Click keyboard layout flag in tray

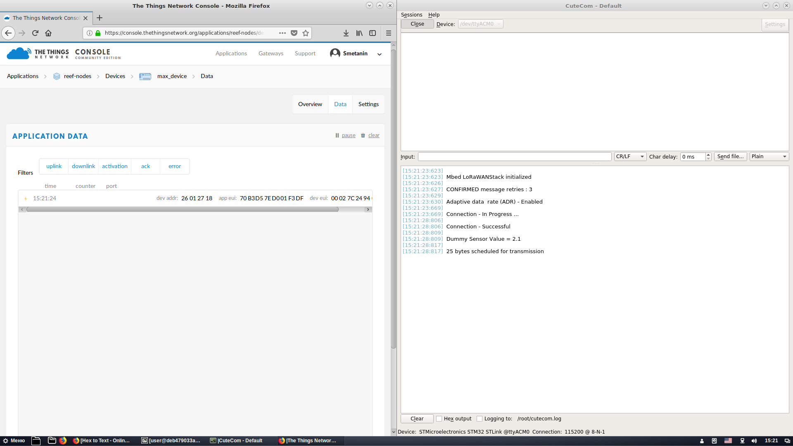click(x=728, y=441)
